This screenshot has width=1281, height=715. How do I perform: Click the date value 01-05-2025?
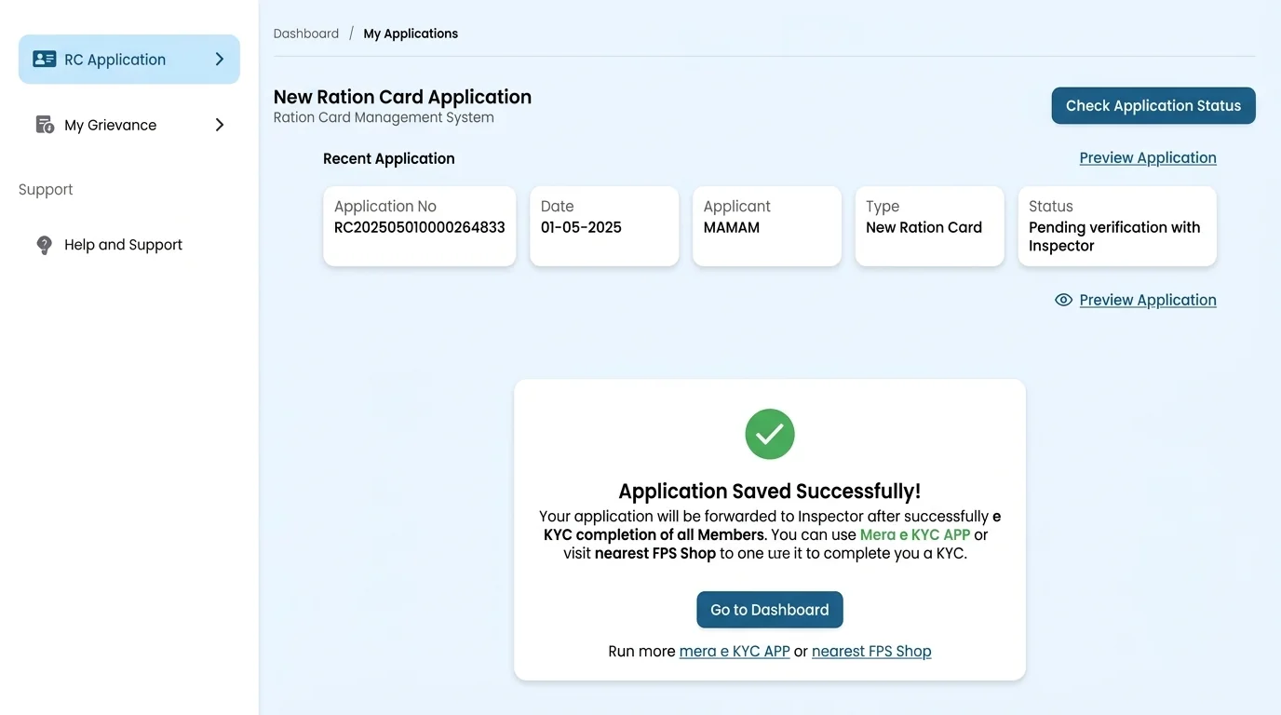581,227
